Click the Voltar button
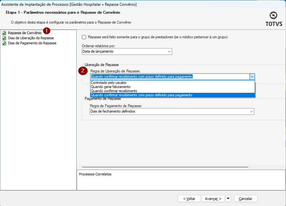The height and width of the screenshot is (206, 286). click(x=189, y=198)
